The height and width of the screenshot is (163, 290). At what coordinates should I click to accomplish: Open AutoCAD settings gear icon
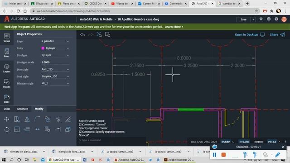click(x=261, y=19)
